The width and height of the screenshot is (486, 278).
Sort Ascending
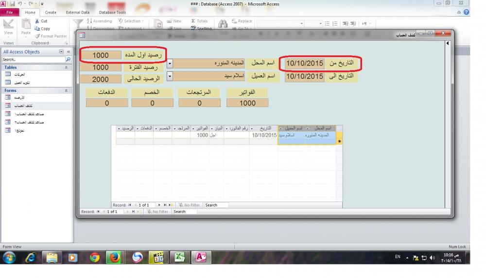(x=99, y=21)
